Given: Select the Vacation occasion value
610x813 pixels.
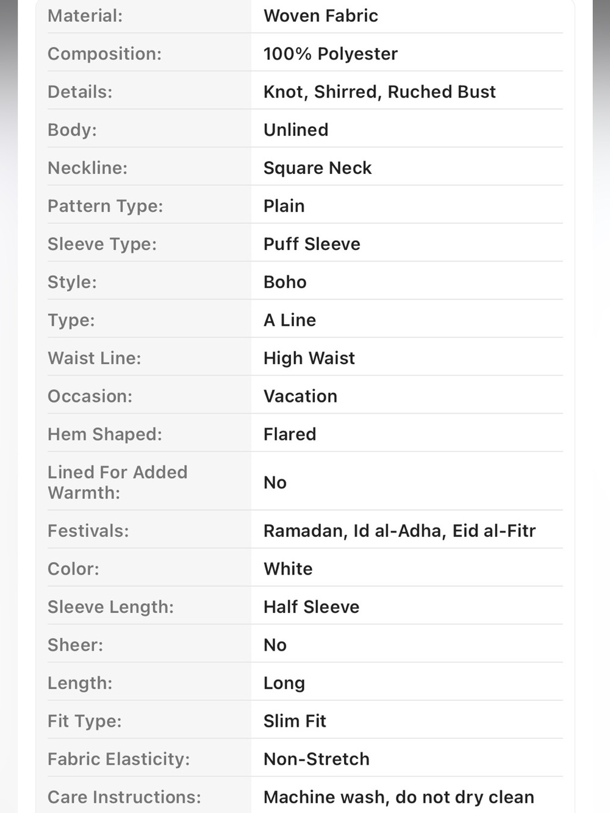Looking at the screenshot, I should pyautogui.click(x=300, y=396).
